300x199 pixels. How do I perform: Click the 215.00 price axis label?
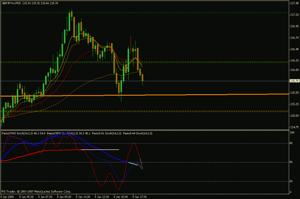click(x=294, y=116)
